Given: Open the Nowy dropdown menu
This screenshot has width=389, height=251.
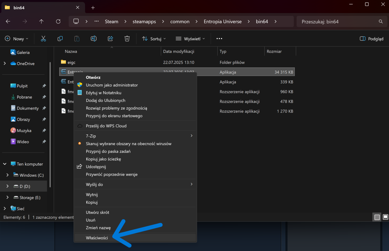Looking at the screenshot, I should click(x=17, y=39).
